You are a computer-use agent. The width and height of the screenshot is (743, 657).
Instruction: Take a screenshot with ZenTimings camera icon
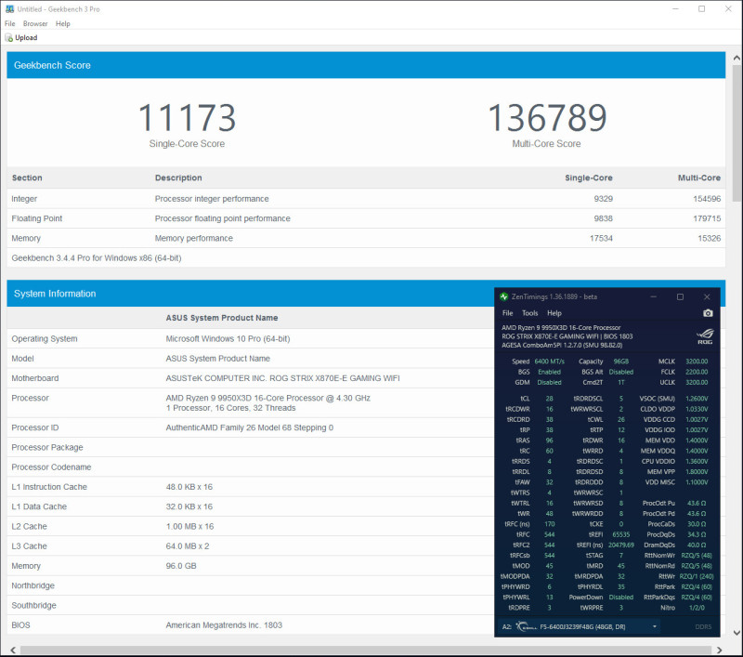coord(708,313)
